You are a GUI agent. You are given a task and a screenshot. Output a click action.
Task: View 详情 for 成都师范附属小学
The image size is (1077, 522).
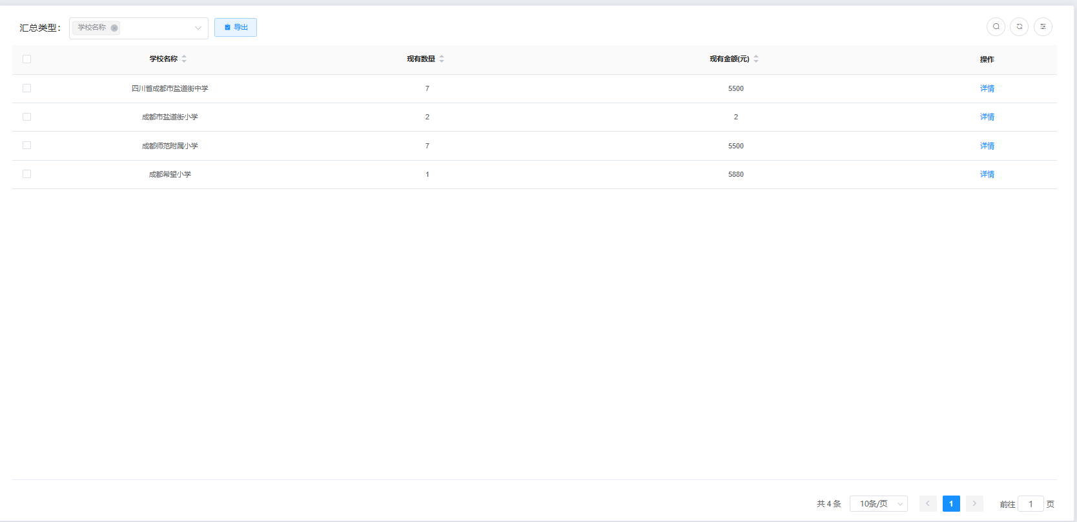[x=987, y=146]
